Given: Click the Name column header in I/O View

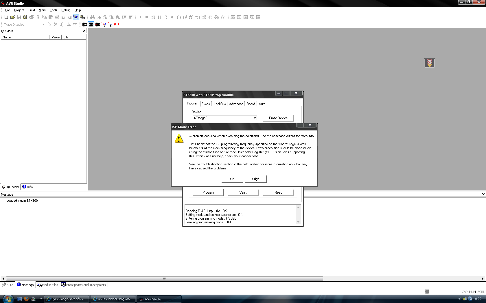Looking at the screenshot, I should click(x=25, y=37).
